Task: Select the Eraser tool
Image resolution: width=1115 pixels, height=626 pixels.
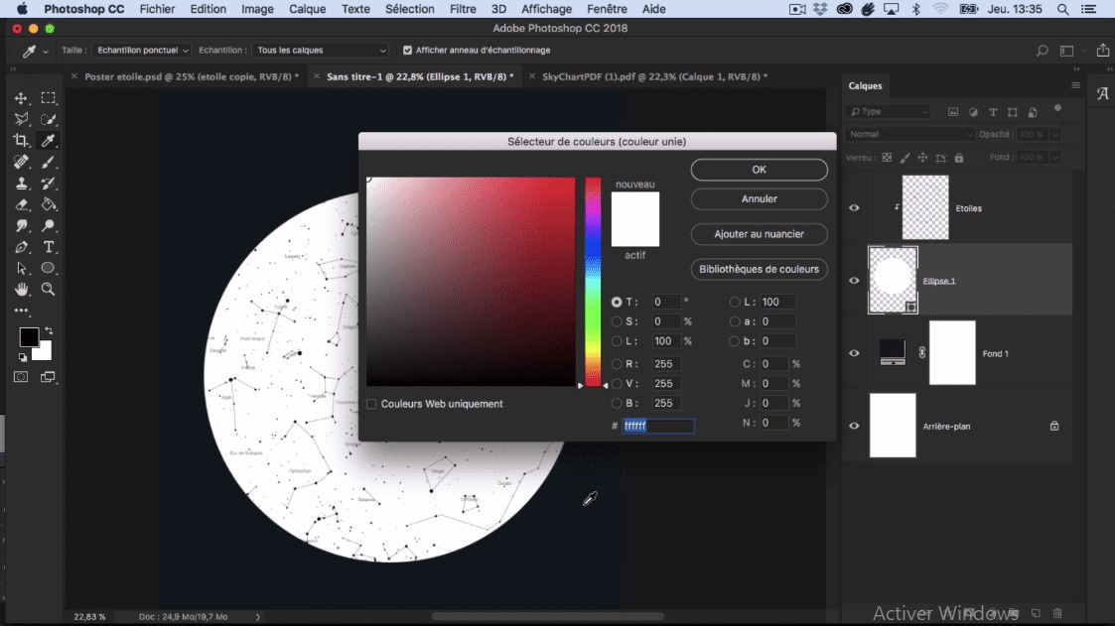Action: (21, 204)
